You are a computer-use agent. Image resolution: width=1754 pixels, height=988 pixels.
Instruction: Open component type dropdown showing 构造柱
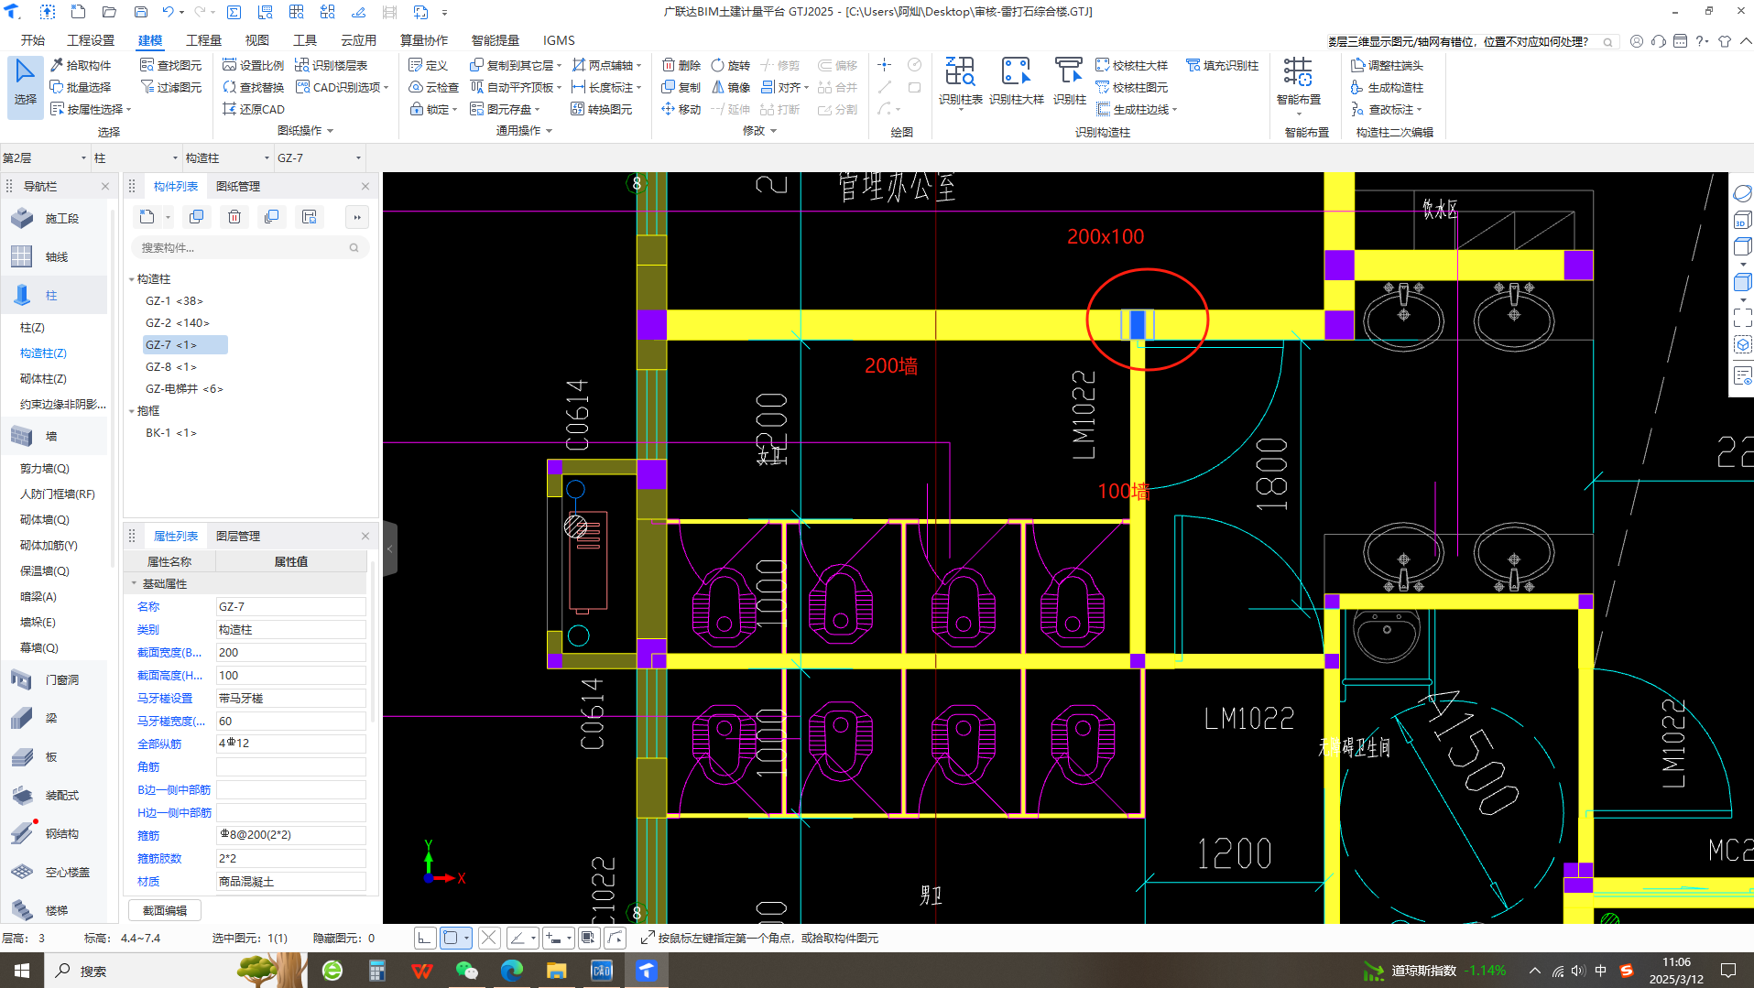click(x=228, y=157)
